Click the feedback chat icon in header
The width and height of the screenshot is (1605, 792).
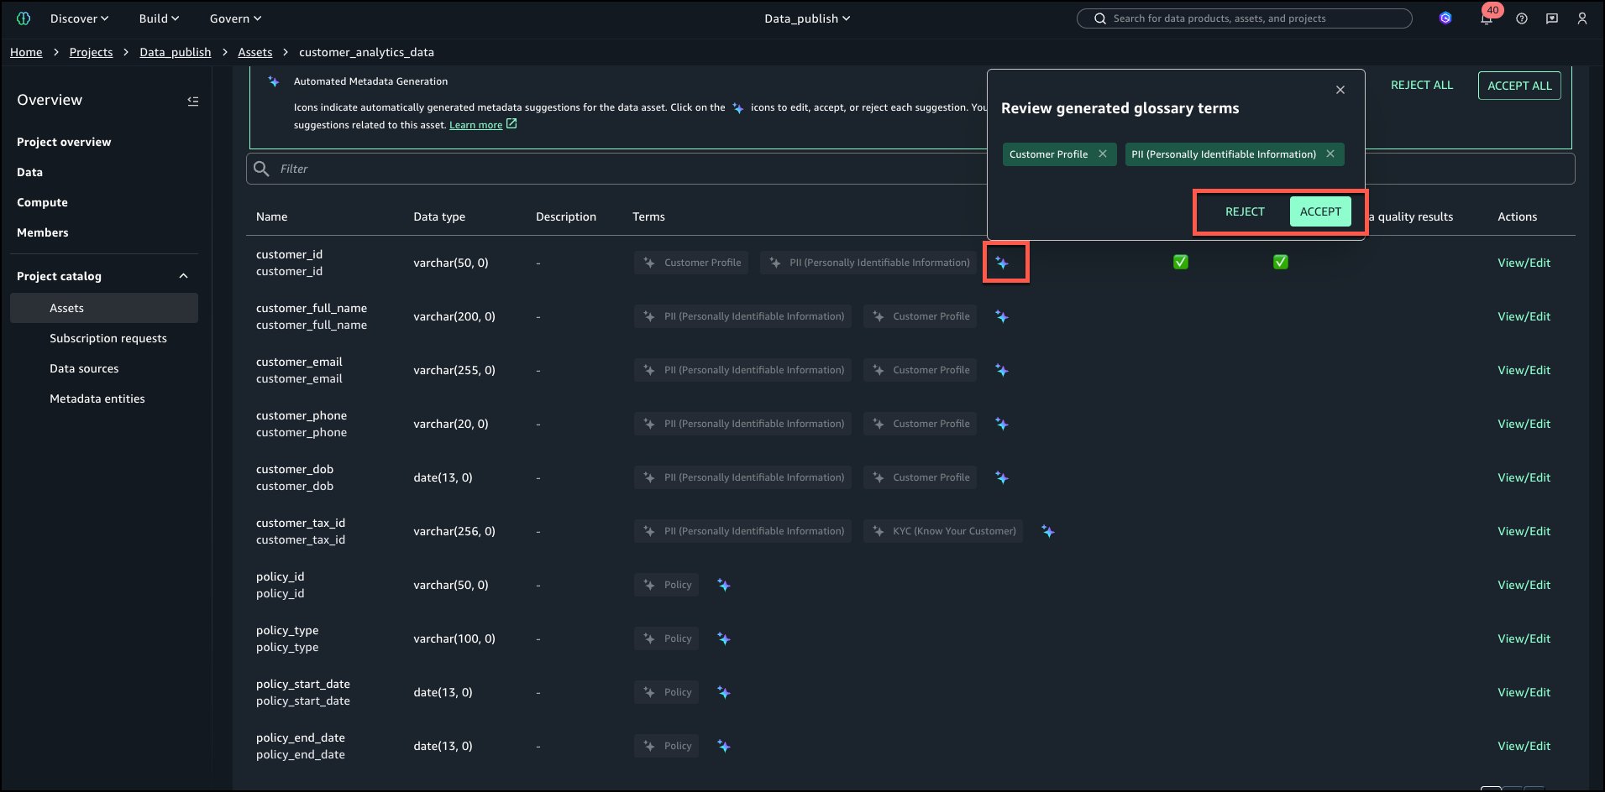click(1551, 18)
